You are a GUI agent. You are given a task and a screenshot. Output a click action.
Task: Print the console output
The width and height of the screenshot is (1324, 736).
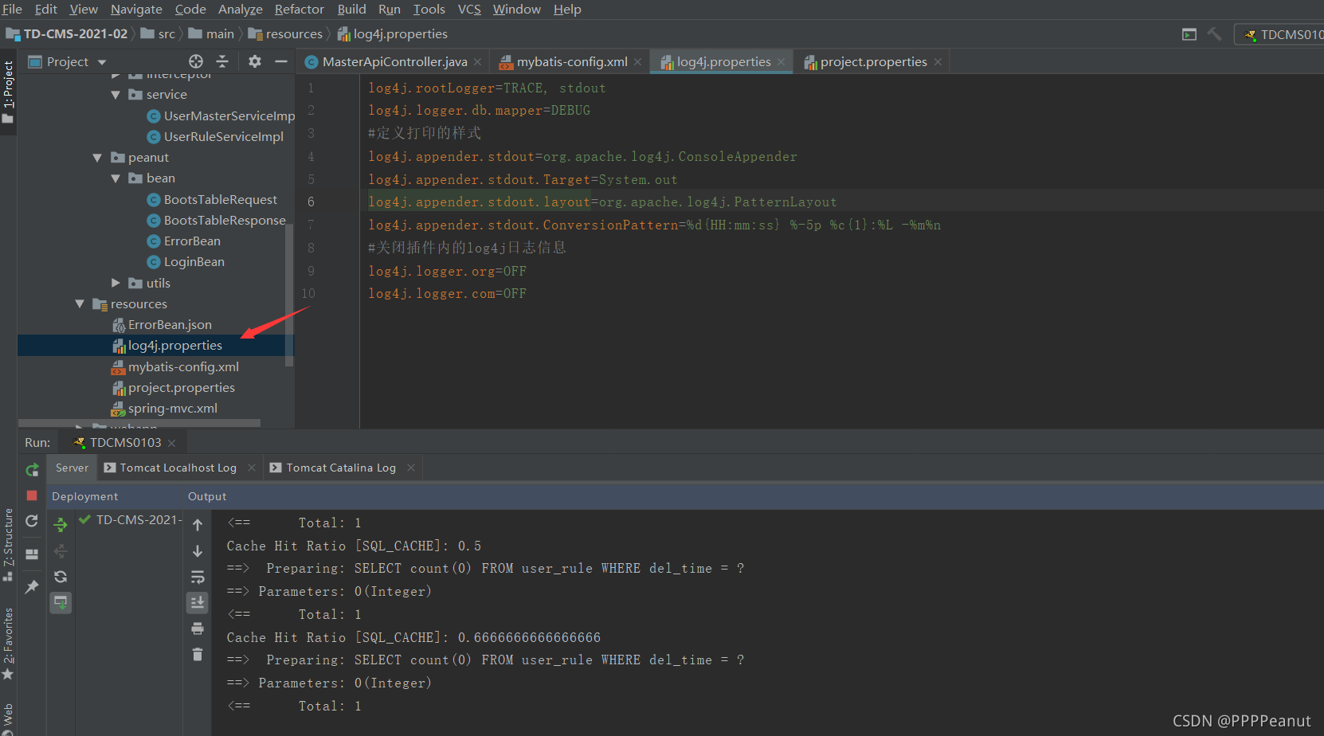[198, 628]
